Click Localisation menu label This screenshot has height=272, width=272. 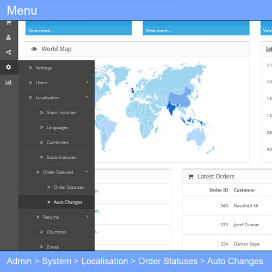point(48,97)
